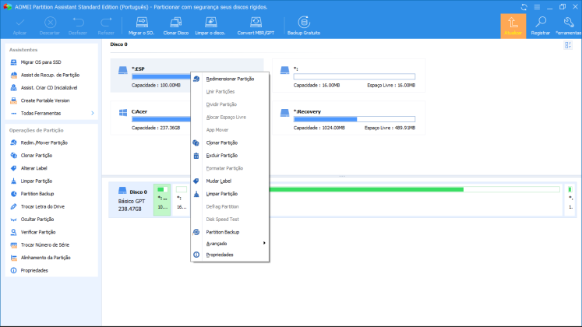582x327 pixels.
Task: Click the *:Recovery usage bar
Action: click(x=354, y=119)
